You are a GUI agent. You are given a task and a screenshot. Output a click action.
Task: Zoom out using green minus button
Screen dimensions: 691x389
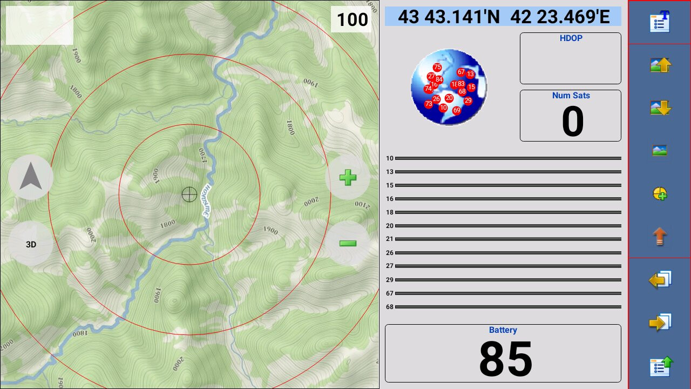pyautogui.click(x=348, y=243)
